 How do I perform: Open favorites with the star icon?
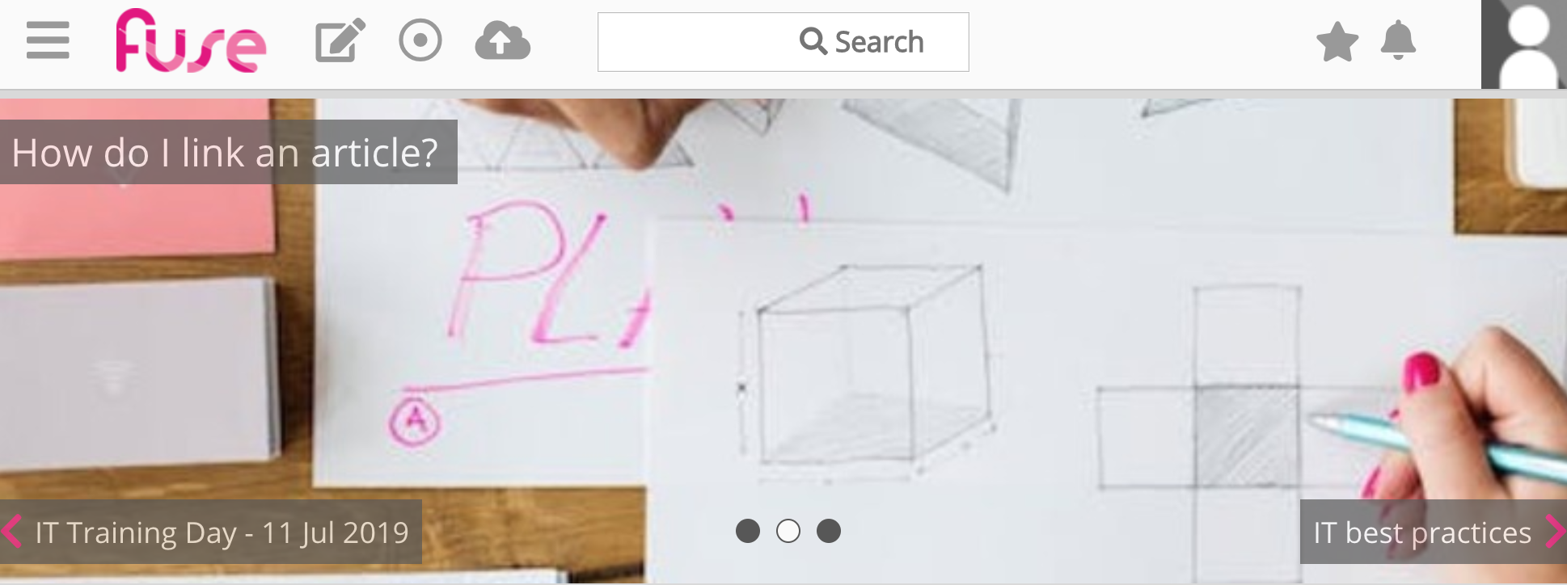point(1337,41)
